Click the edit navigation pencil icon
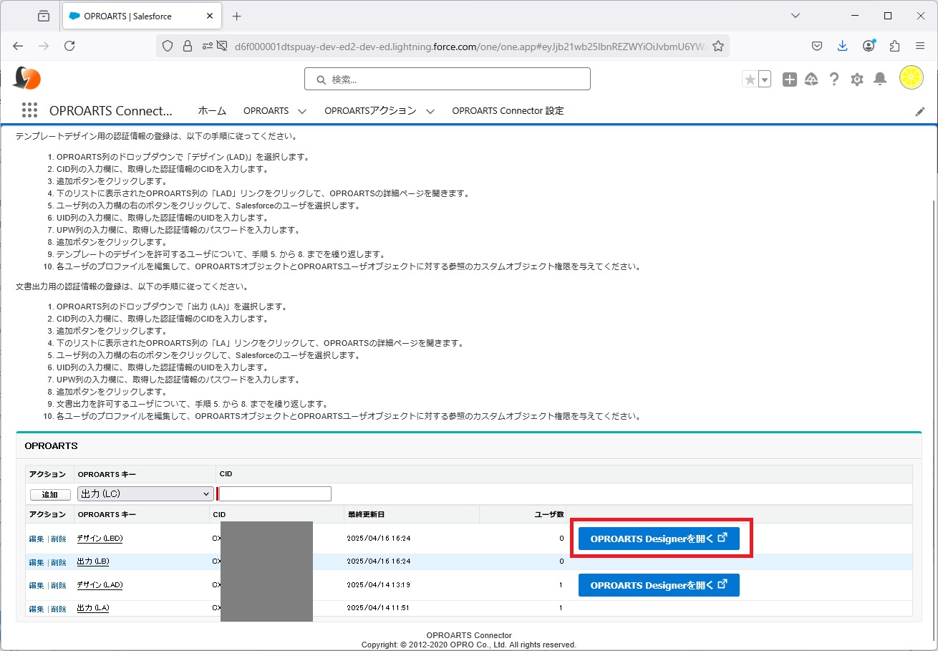This screenshot has width=938, height=651. click(920, 111)
